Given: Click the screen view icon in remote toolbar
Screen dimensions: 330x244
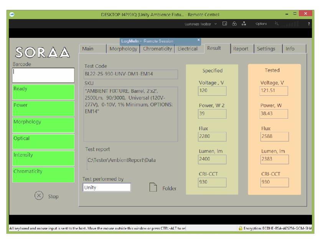Looking at the screenshot, I should [224, 24].
